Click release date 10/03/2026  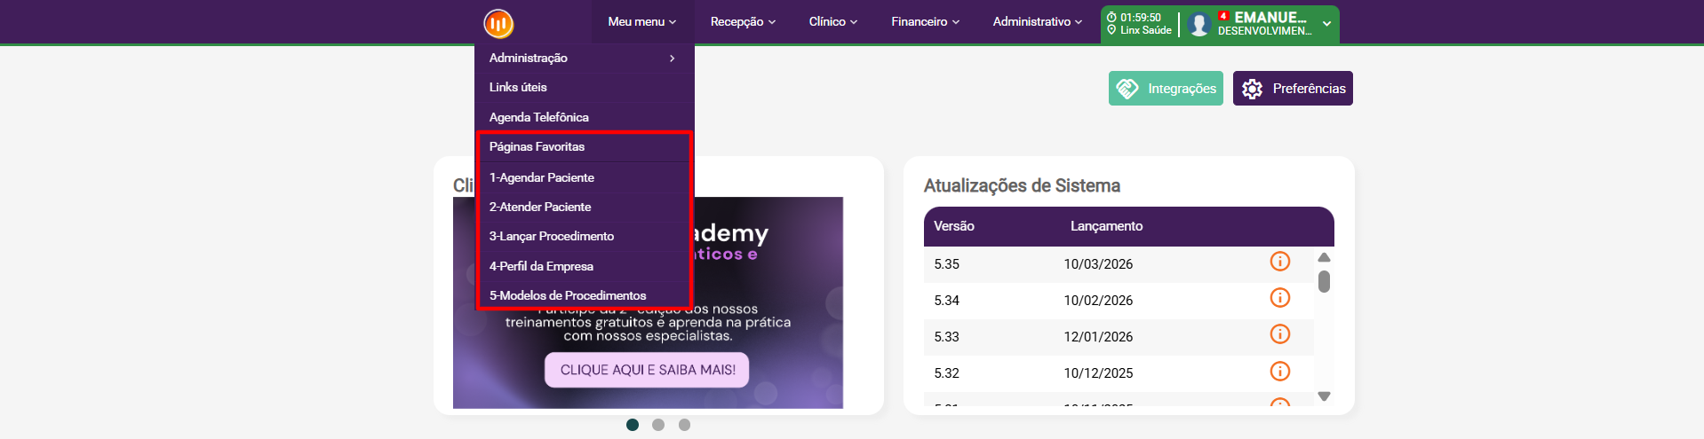click(x=1098, y=264)
